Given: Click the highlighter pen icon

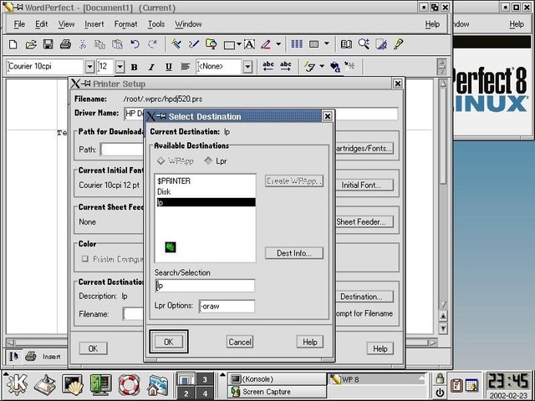Looking at the screenshot, I should pyautogui.click(x=266, y=44).
